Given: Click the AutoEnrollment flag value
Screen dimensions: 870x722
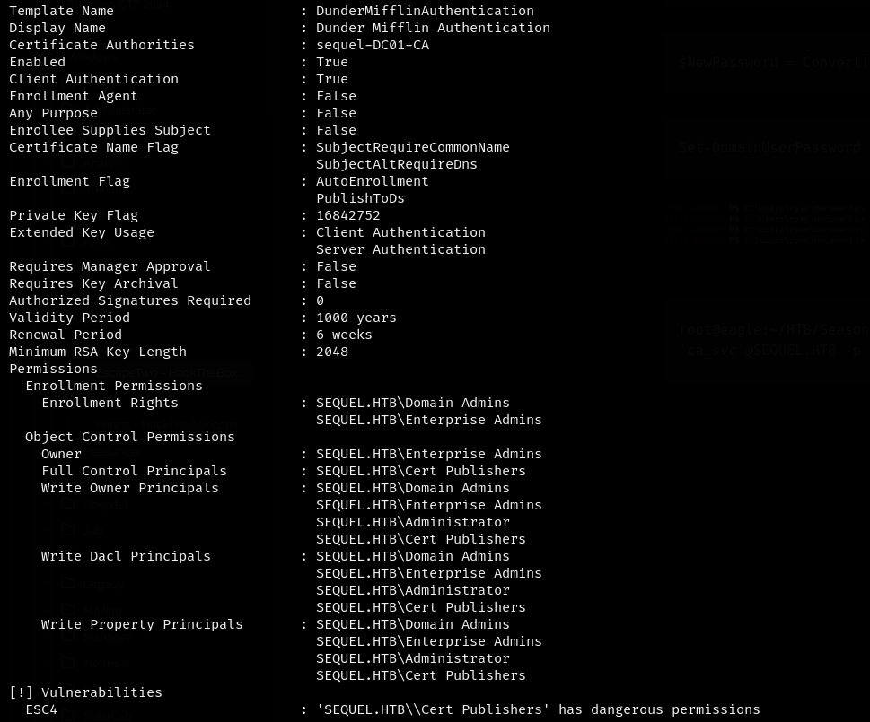Looking at the screenshot, I should (372, 181).
